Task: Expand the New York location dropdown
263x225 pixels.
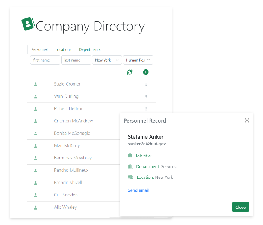Action: (x=107, y=60)
